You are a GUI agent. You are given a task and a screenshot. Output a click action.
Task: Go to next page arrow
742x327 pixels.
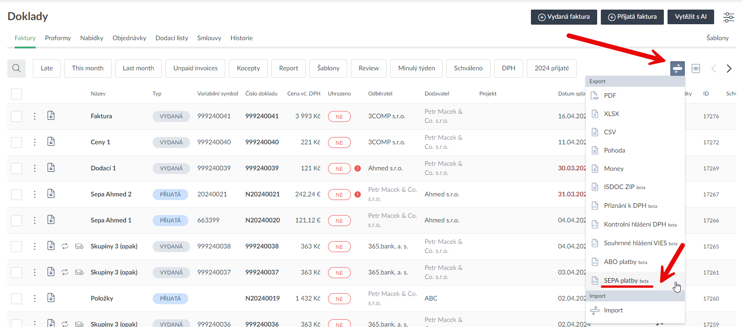[x=729, y=69]
